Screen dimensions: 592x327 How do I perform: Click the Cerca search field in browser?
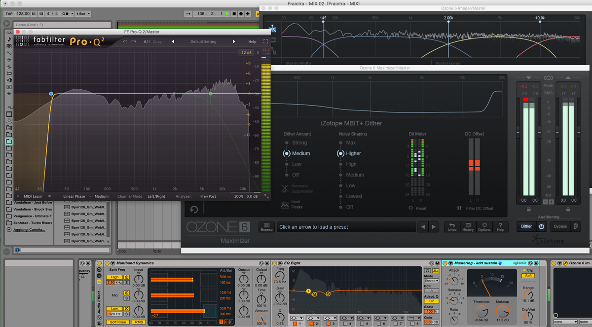click(63, 25)
